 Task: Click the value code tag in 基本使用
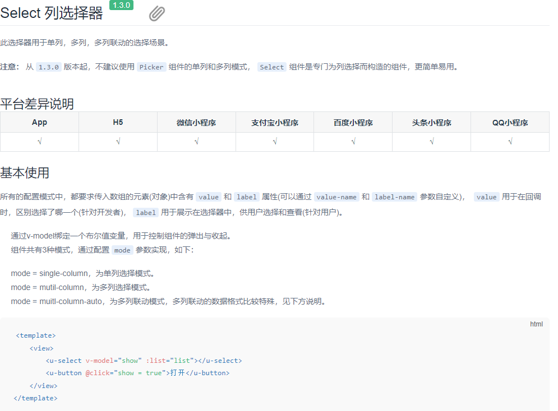point(209,197)
